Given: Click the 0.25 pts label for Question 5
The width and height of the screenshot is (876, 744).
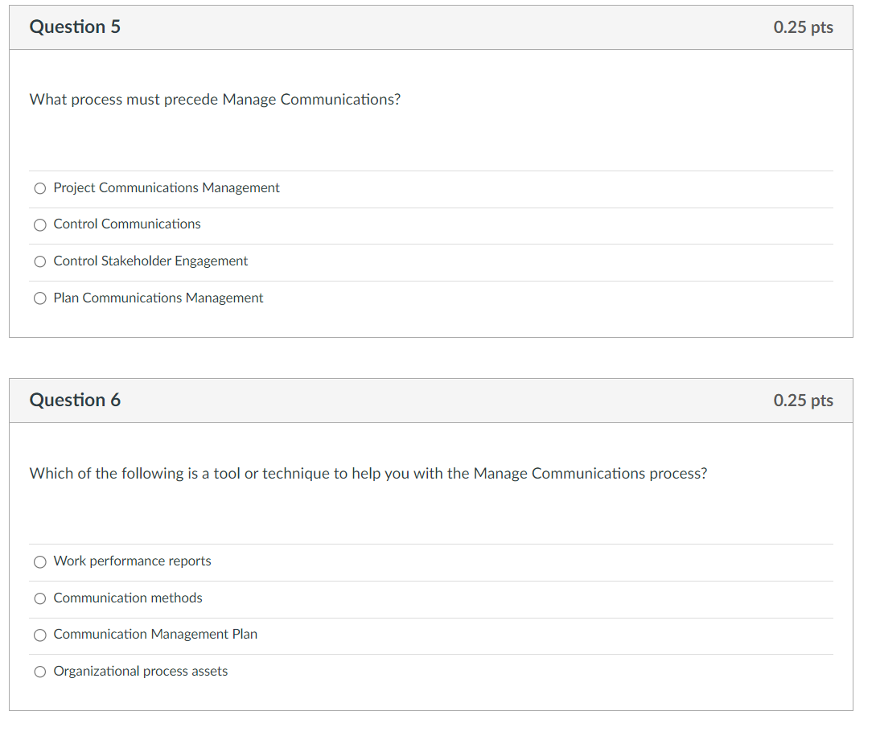Looking at the screenshot, I should [803, 27].
